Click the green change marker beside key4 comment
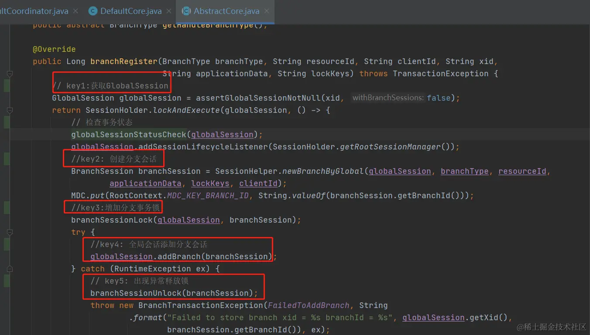 [7, 244]
